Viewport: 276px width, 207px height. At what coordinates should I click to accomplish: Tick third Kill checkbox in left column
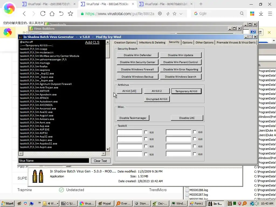tap(146, 146)
